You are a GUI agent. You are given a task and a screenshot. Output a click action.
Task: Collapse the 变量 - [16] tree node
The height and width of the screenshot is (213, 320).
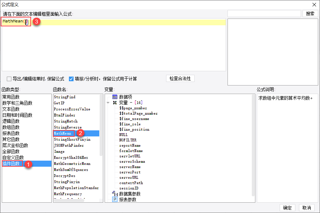pyautogui.click(x=108, y=103)
